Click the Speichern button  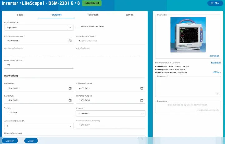[x=10, y=141]
